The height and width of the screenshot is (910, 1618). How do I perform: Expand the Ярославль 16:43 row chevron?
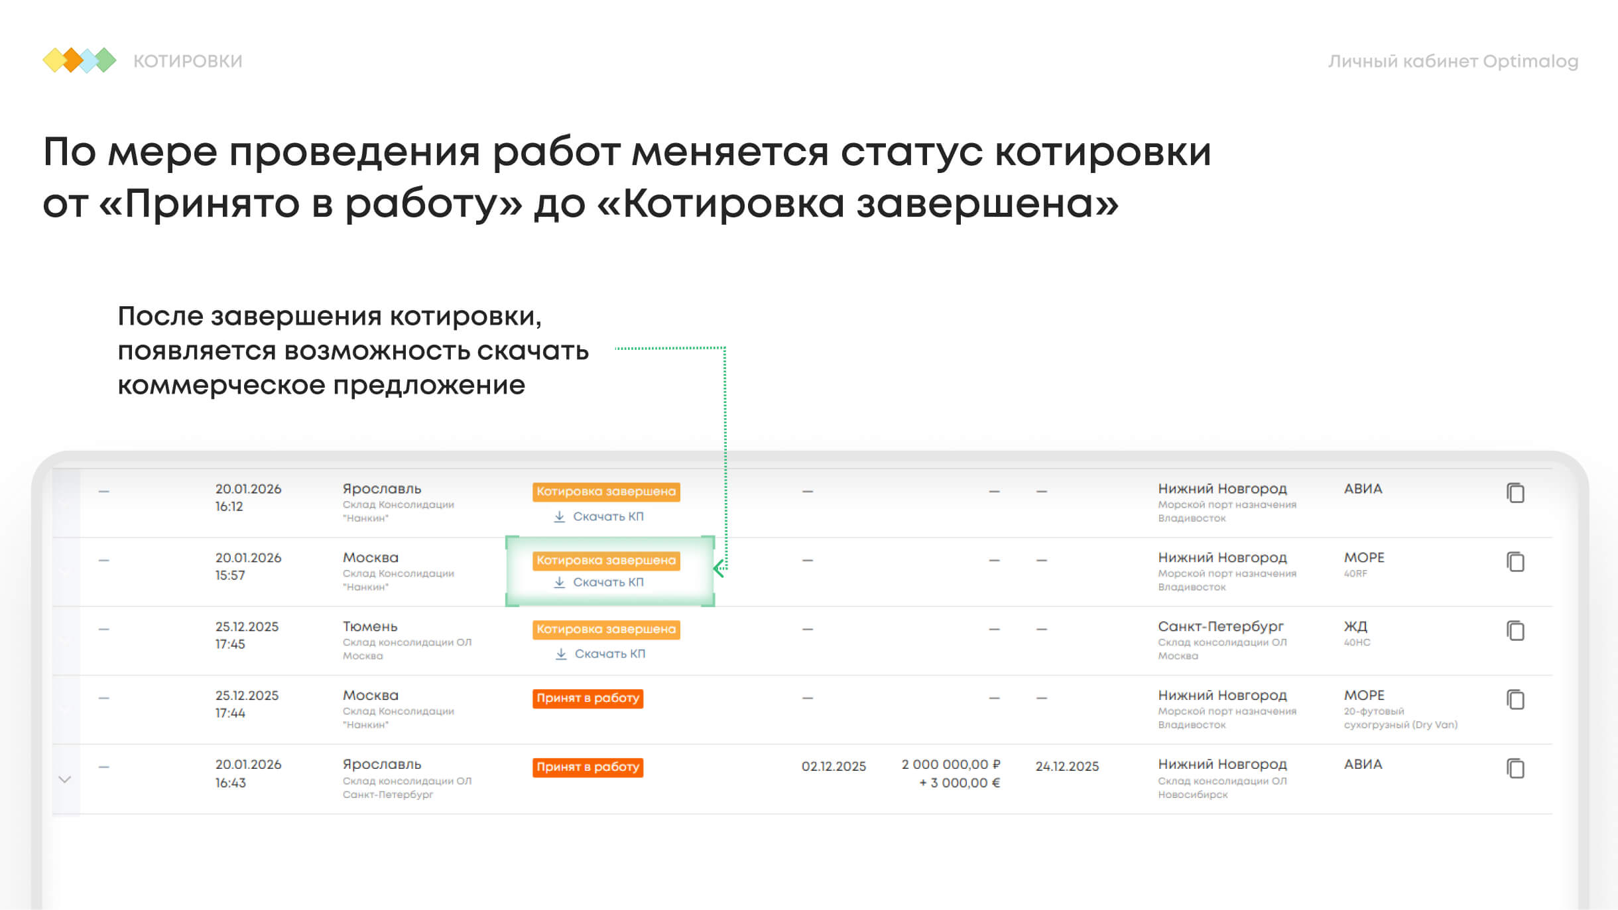tap(64, 779)
